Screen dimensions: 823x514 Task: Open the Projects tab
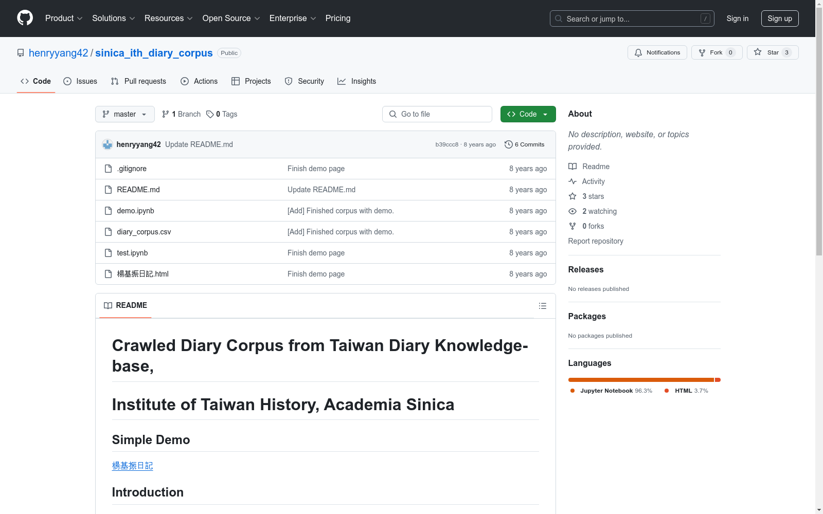click(251, 81)
